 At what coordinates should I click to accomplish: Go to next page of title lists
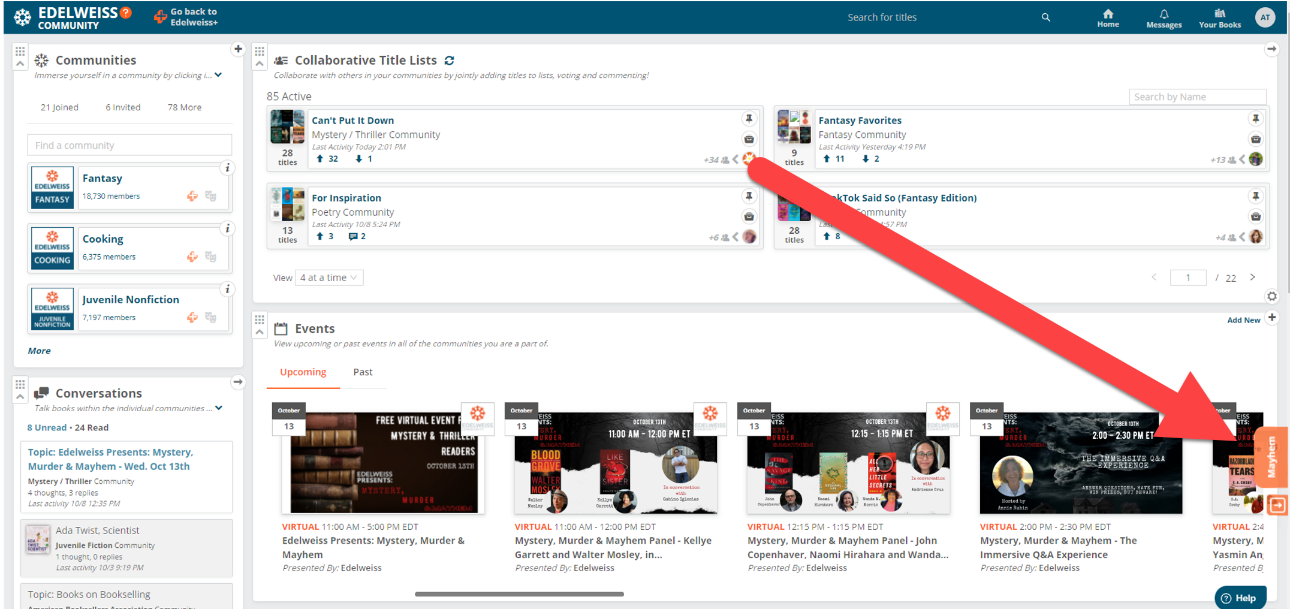click(x=1252, y=277)
